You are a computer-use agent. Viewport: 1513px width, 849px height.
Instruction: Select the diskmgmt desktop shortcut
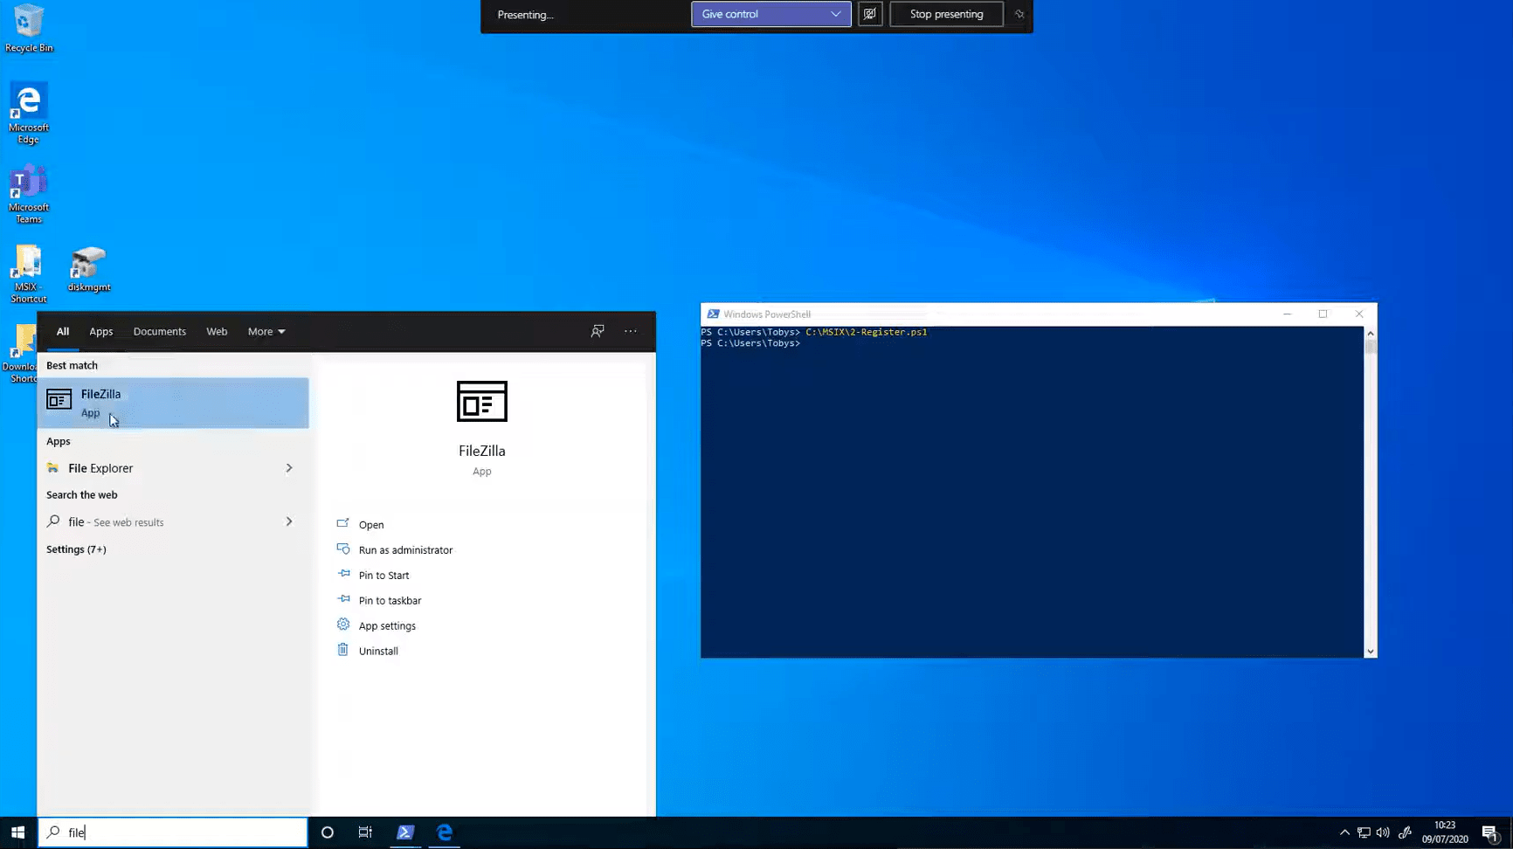coord(89,269)
